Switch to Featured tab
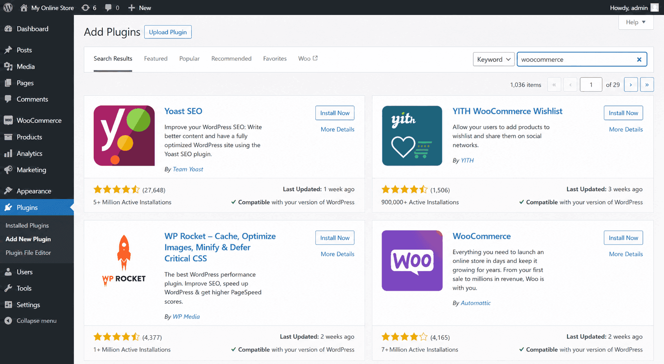Viewport: 664px width, 364px height. pyautogui.click(x=156, y=59)
